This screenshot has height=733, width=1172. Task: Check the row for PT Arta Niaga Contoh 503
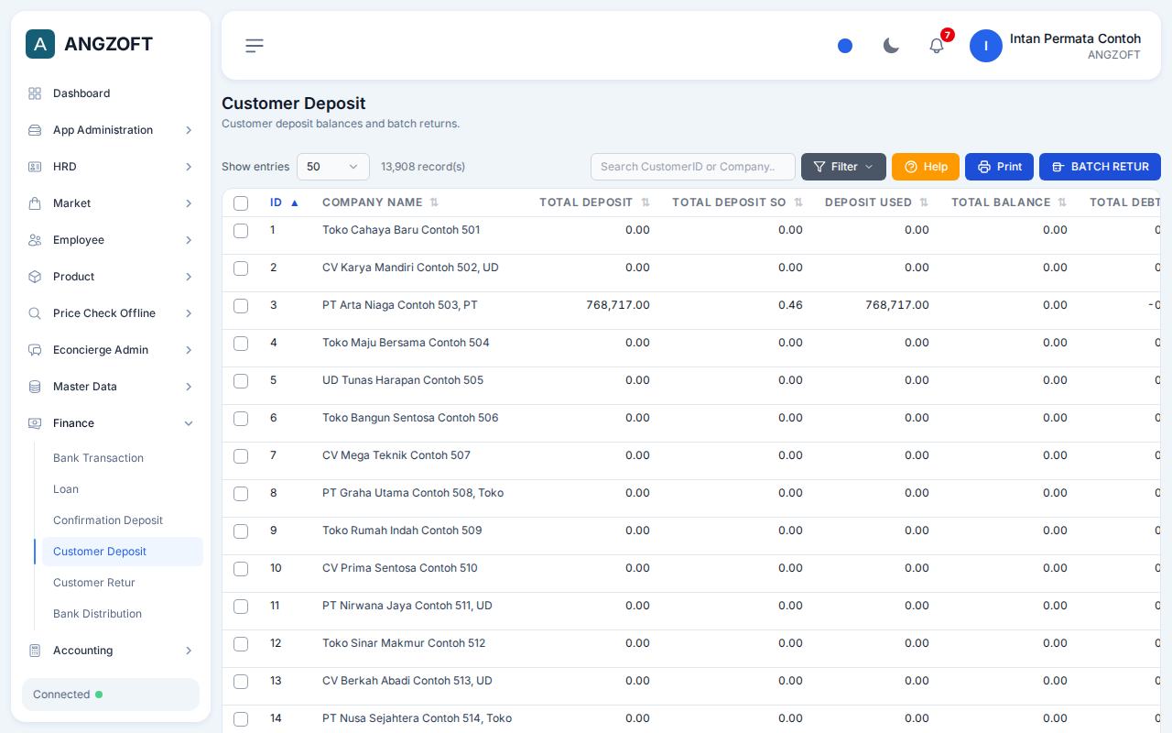pos(241,306)
